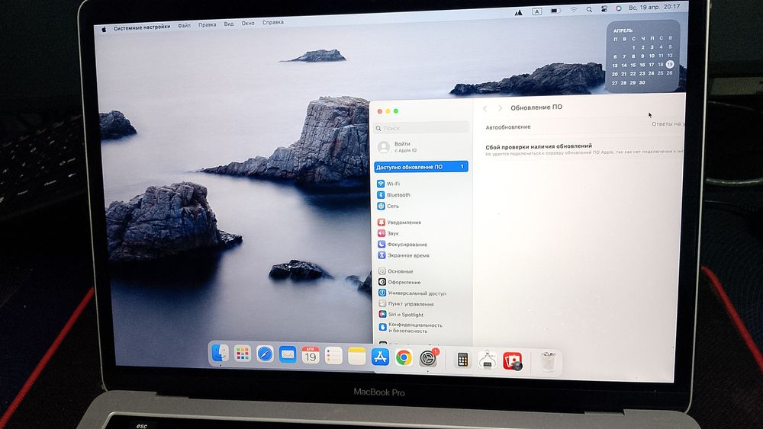Click the Siri icon in the menu bar

tap(619, 8)
